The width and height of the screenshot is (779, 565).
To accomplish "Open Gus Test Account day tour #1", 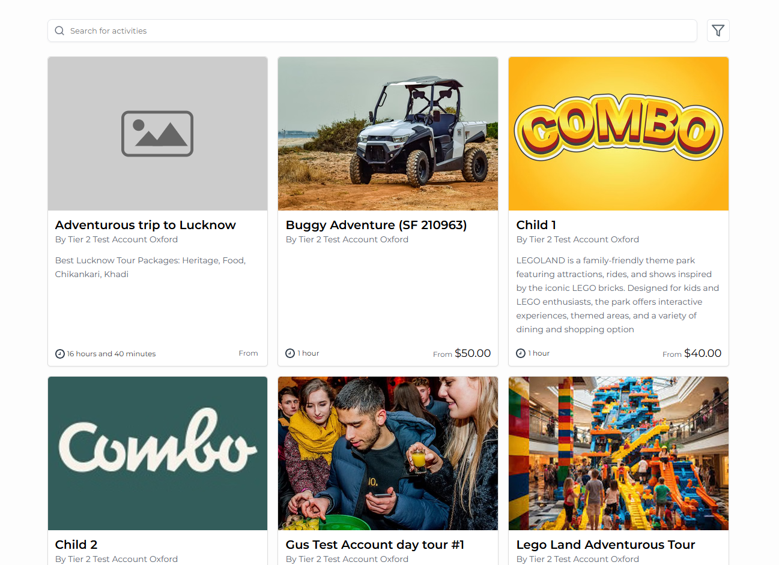I will tap(375, 545).
